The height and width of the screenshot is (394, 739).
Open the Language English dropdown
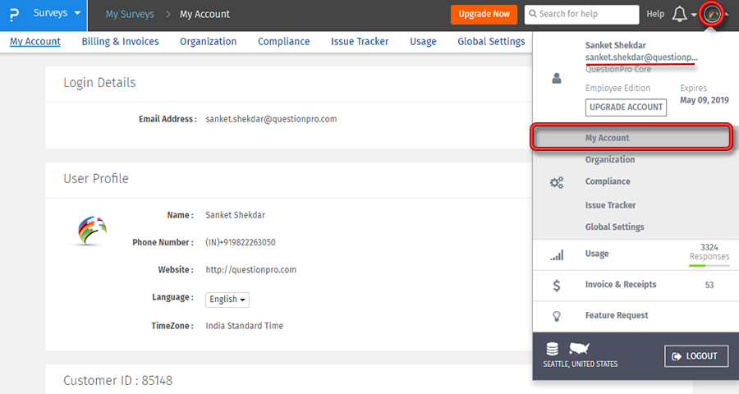point(227,300)
